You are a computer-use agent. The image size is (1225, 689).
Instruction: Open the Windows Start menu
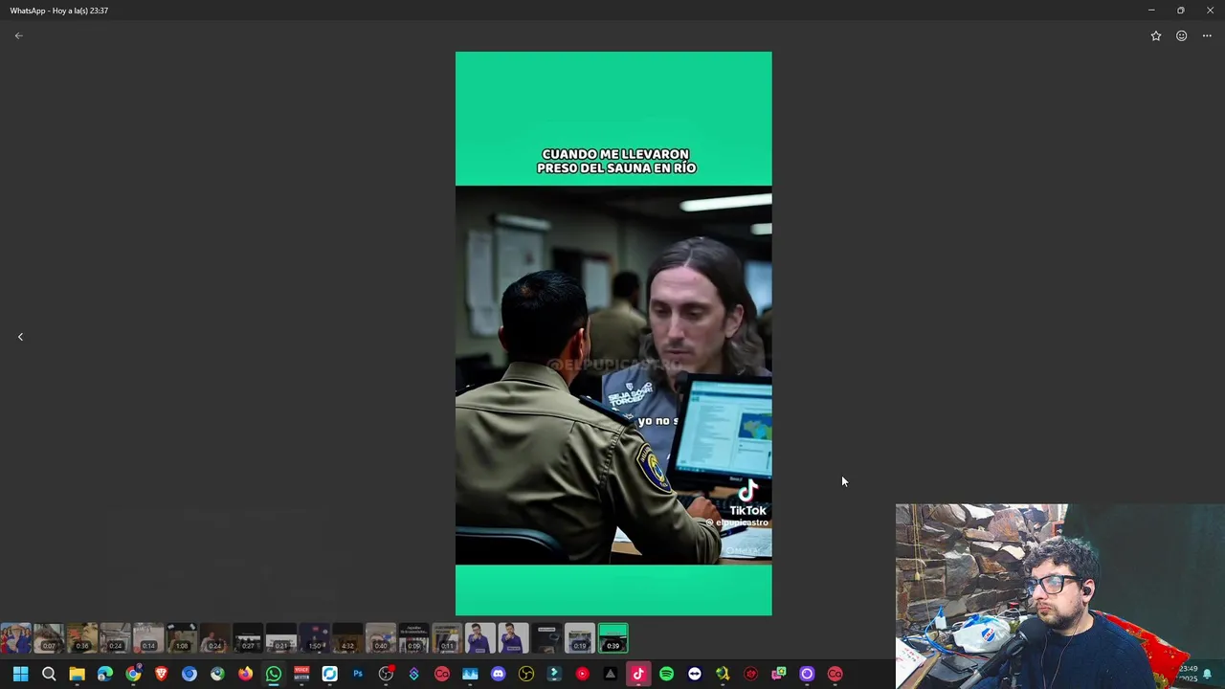click(20, 674)
